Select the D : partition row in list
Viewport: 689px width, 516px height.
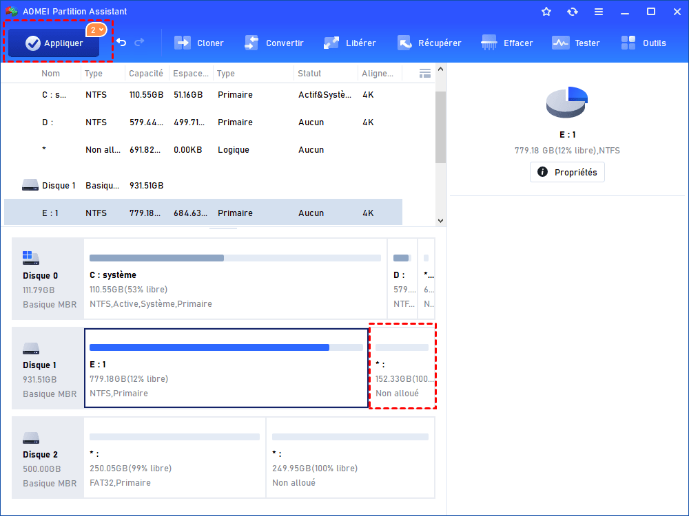click(x=203, y=122)
